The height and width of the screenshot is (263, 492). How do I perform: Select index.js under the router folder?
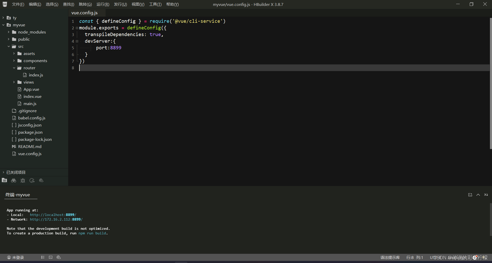click(36, 75)
